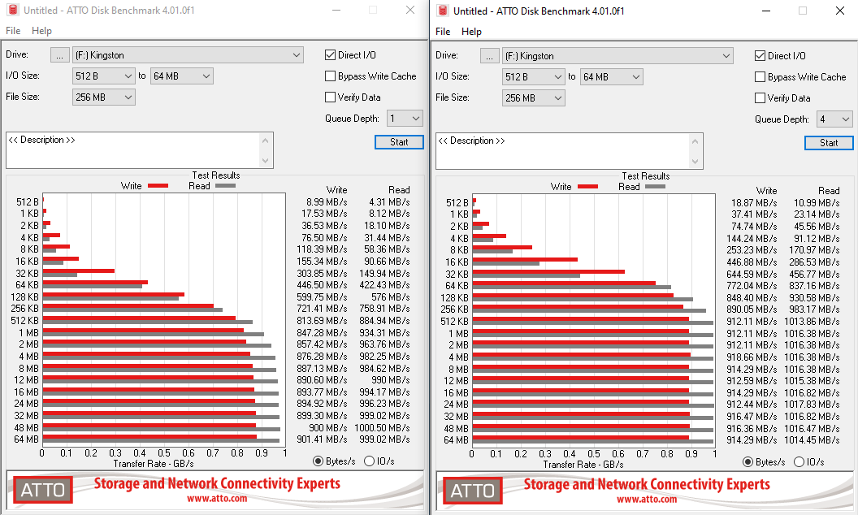Click the 837.16 MB/s read value
This screenshot has height=515, width=858.
(x=815, y=286)
